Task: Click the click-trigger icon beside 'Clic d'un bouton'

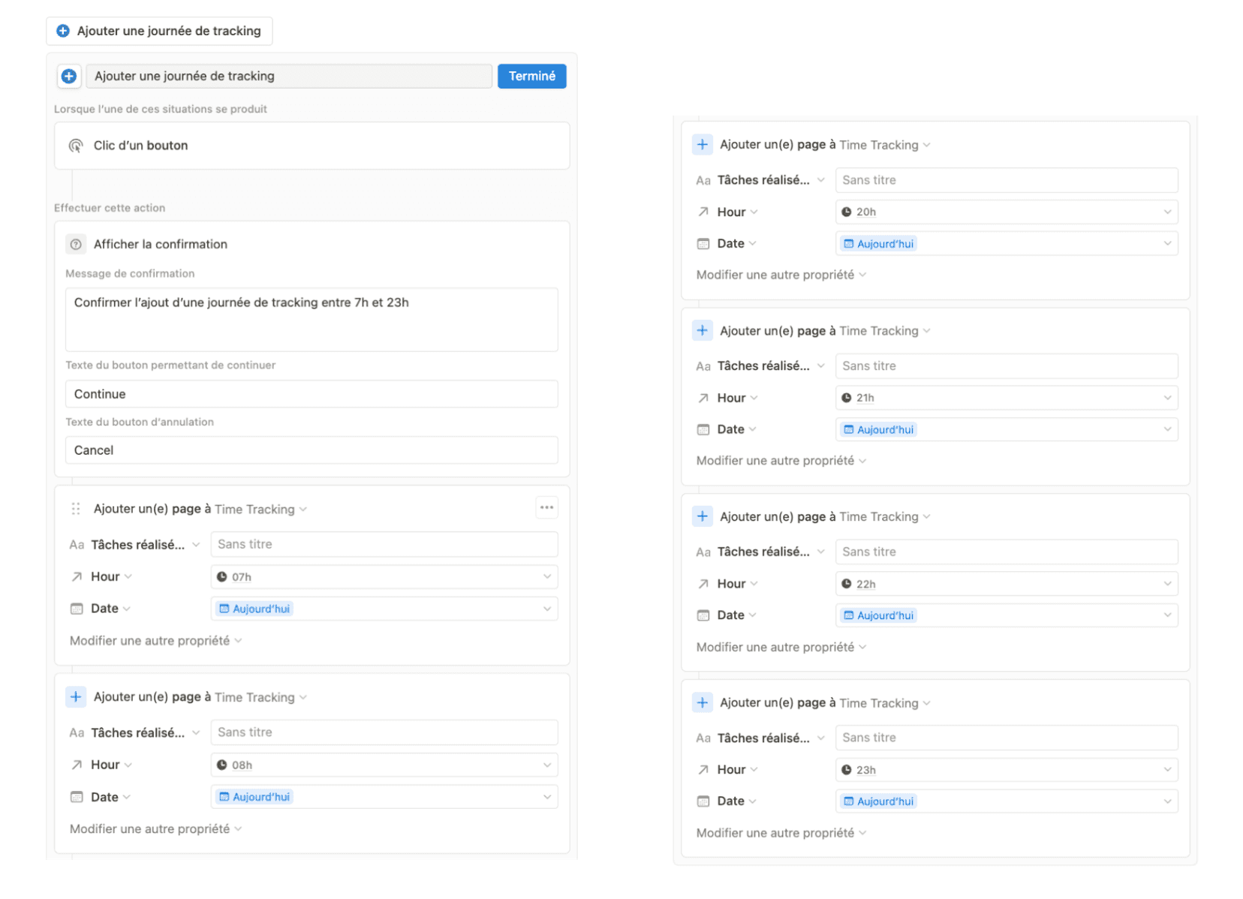Action: 76,146
